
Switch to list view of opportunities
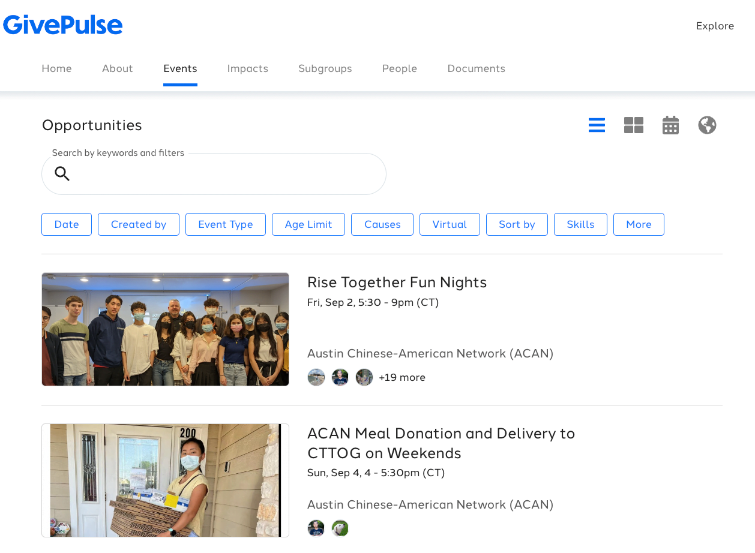pos(597,125)
